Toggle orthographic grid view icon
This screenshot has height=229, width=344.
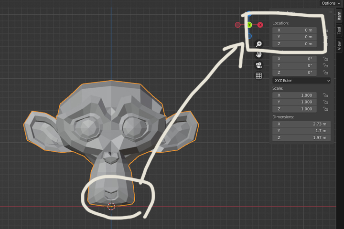pyautogui.click(x=259, y=76)
